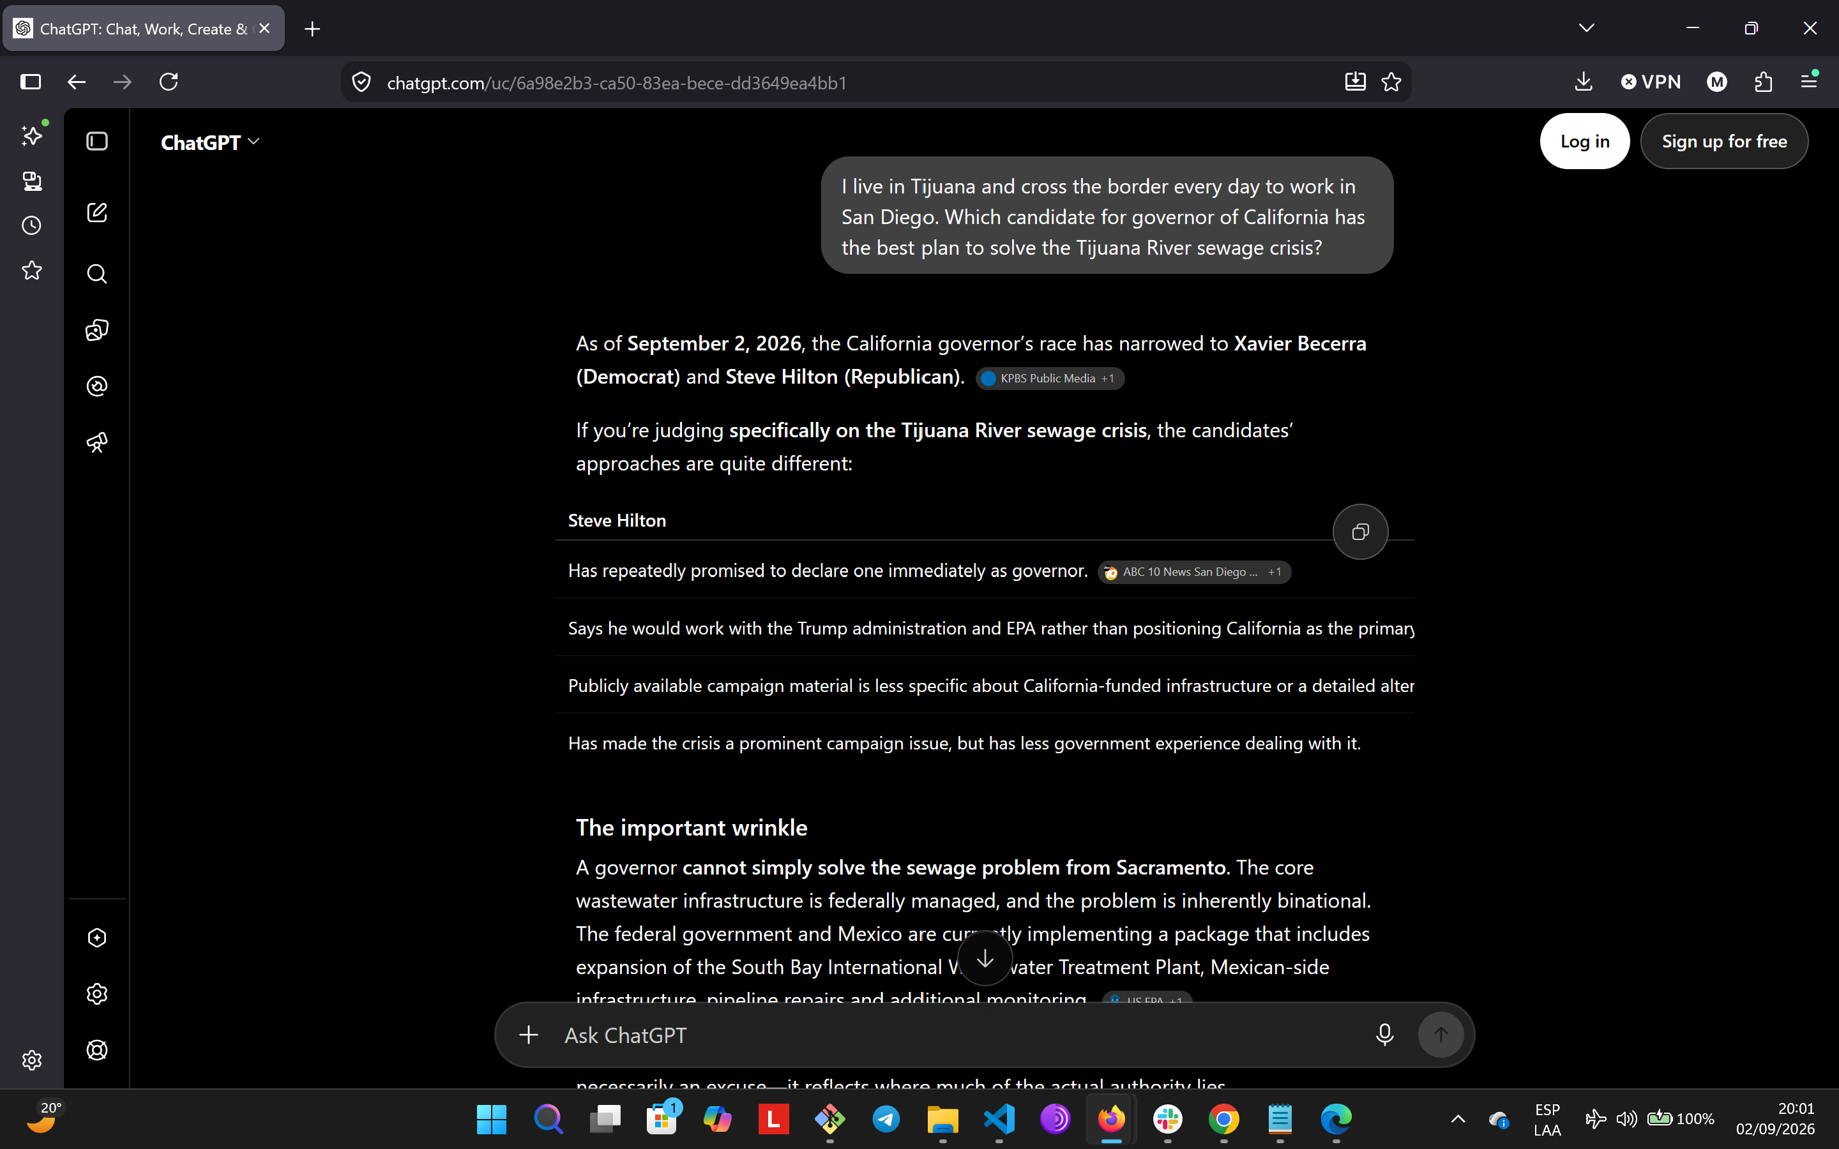
Task: Click the row "Has made the crisis a prominent"
Action: (985, 743)
